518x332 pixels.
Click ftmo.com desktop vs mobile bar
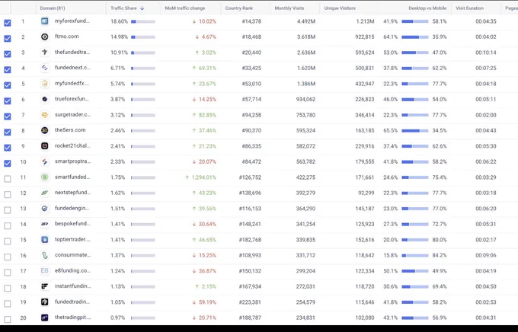pyautogui.click(x=415, y=37)
